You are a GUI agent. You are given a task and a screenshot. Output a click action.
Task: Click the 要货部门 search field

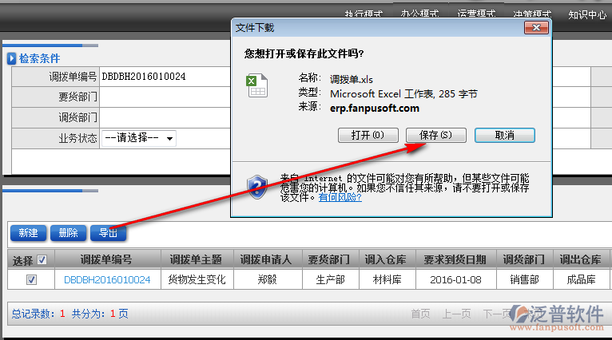tap(165, 97)
